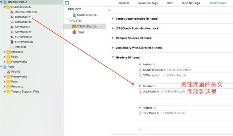Click the header icon of OSUtilsFirstLib.h in Public

pos(140,70)
